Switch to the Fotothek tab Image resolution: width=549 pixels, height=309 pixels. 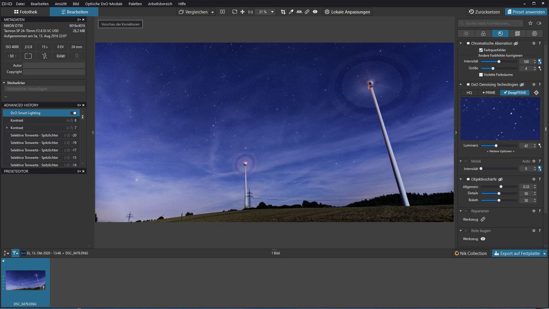27,12
